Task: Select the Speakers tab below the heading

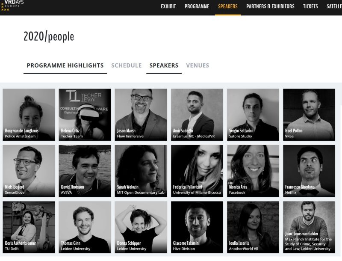Action: [x=164, y=65]
